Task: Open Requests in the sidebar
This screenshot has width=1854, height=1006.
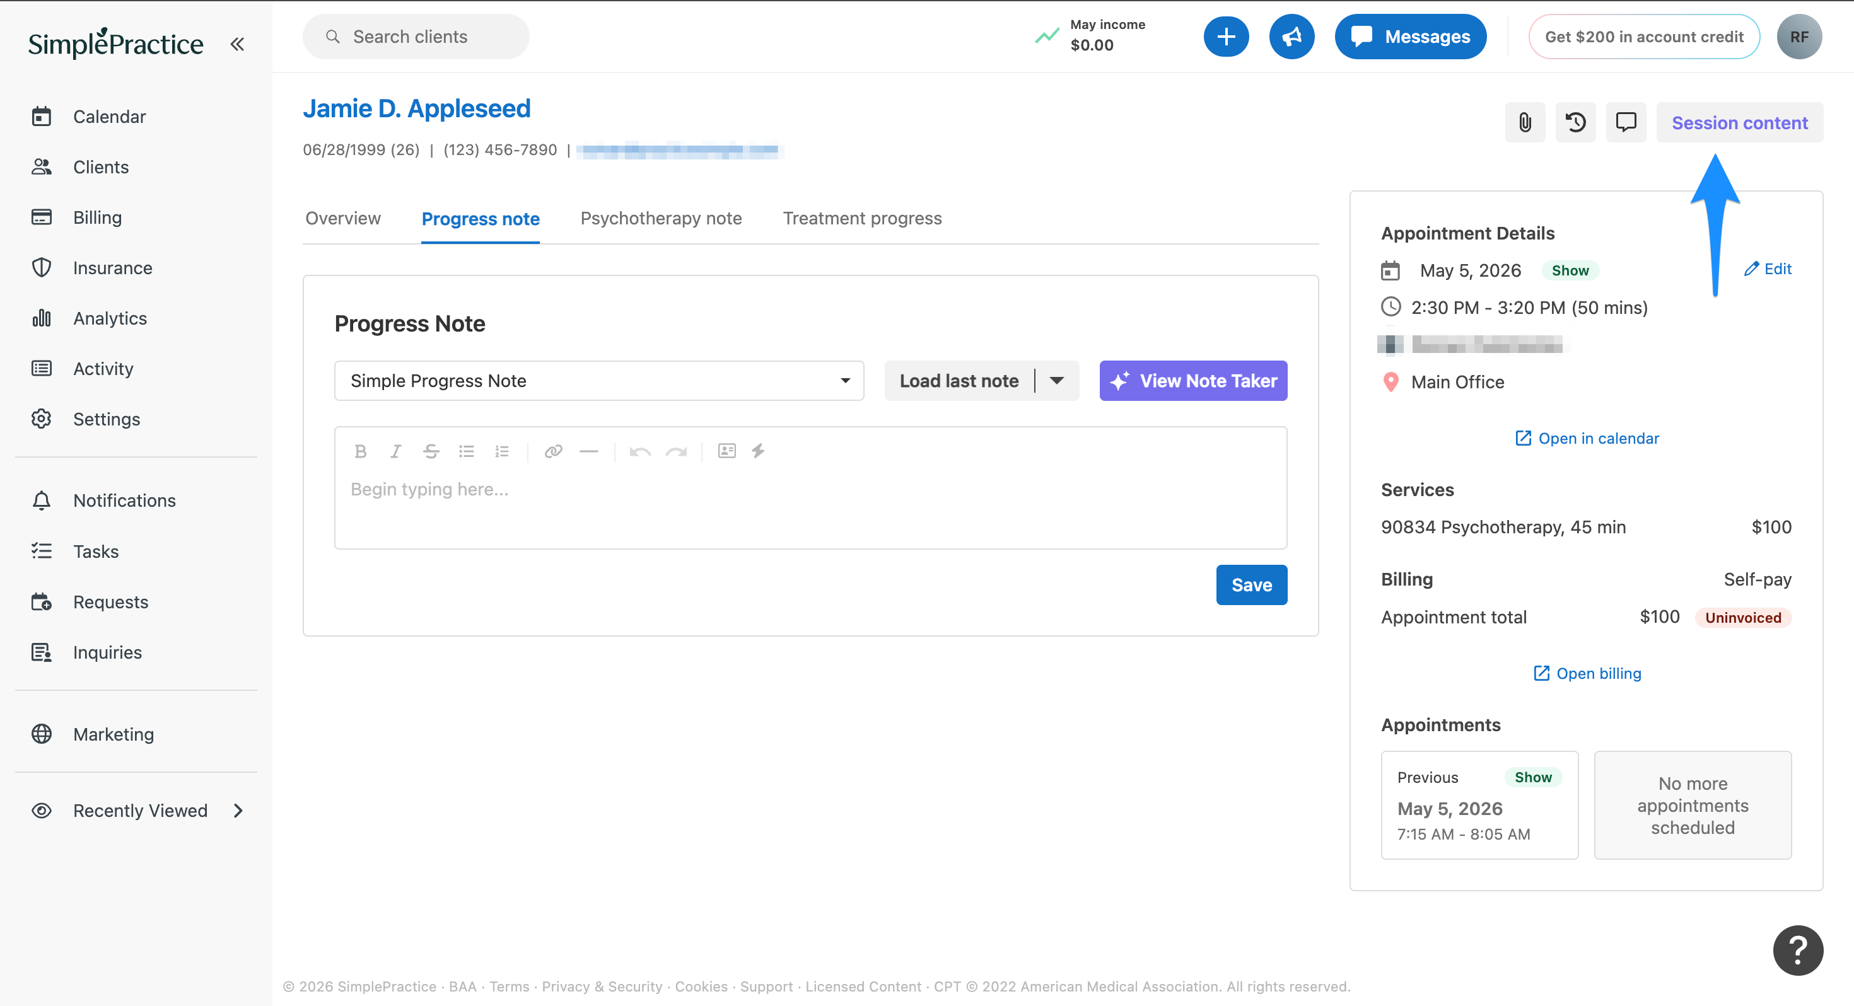Action: [x=110, y=601]
